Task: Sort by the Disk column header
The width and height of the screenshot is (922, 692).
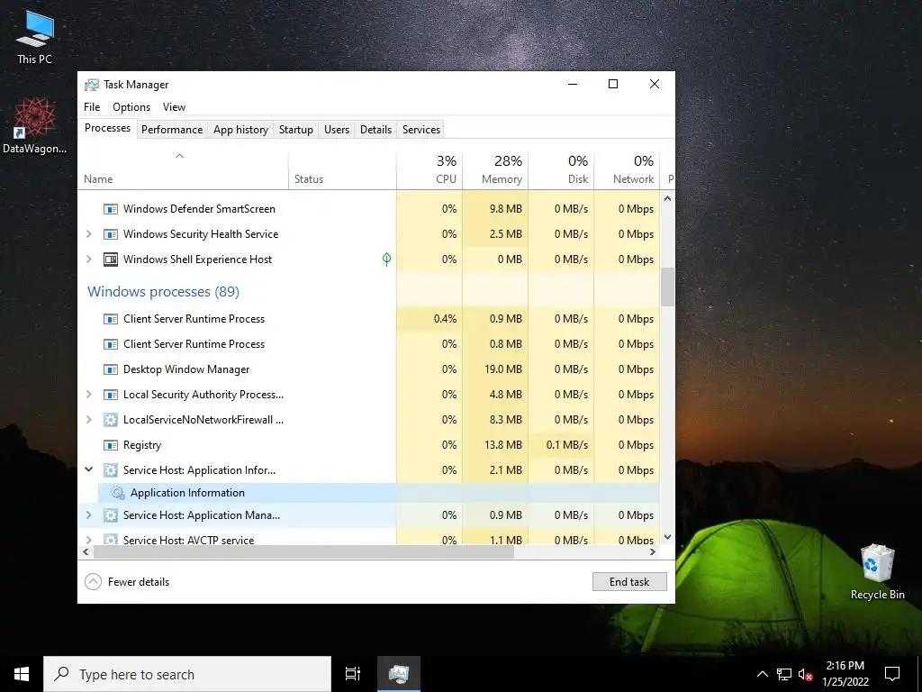Action: 561,170
